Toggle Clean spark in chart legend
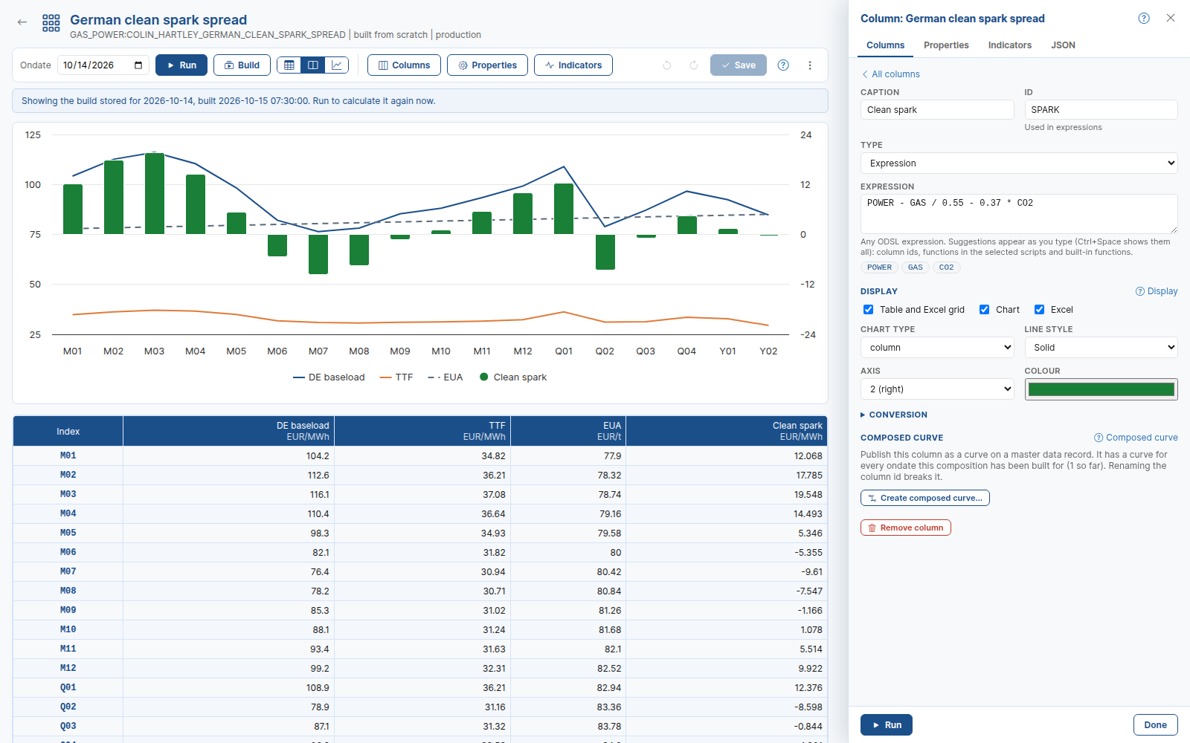1190x743 pixels. click(513, 377)
